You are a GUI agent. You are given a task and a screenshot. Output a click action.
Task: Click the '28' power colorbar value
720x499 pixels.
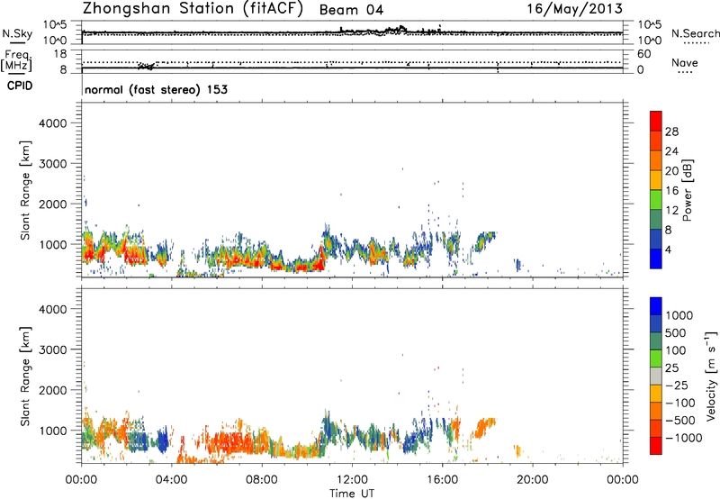[671, 132]
